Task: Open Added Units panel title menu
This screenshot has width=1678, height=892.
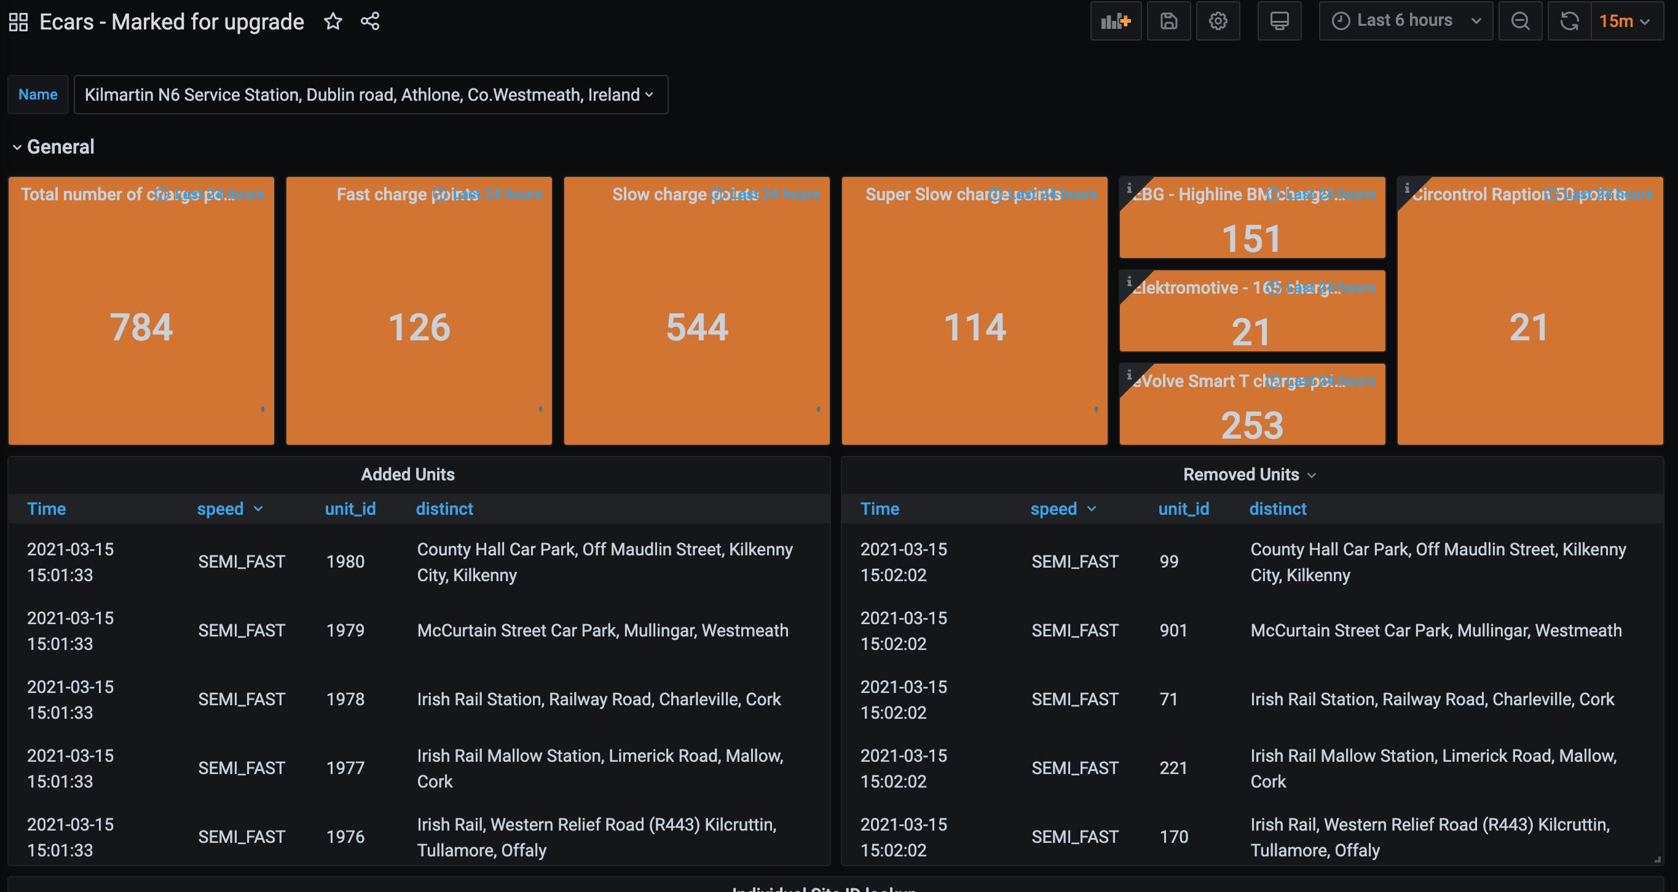Action: pos(408,475)
